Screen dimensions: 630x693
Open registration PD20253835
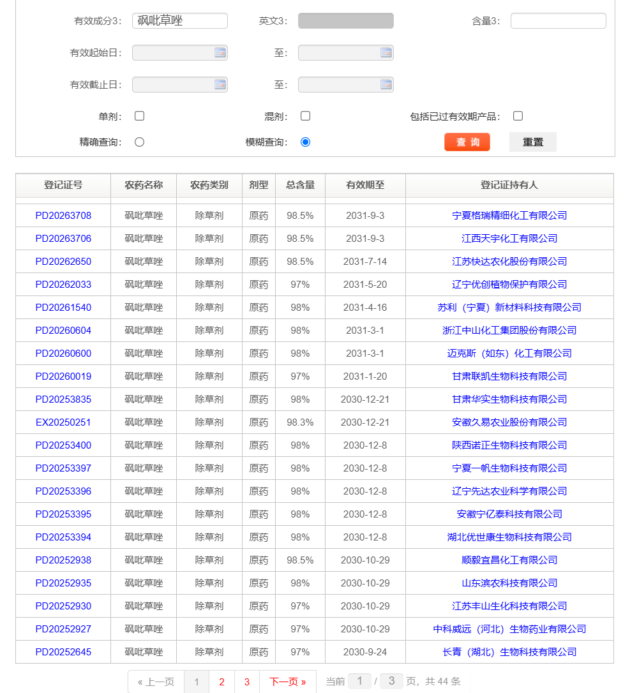pyautogui.click(x=63, y=399)
